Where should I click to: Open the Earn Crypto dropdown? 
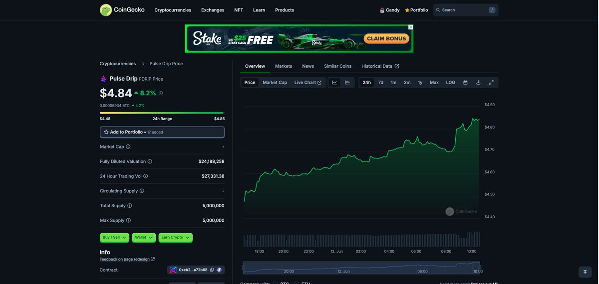(176, 238)
